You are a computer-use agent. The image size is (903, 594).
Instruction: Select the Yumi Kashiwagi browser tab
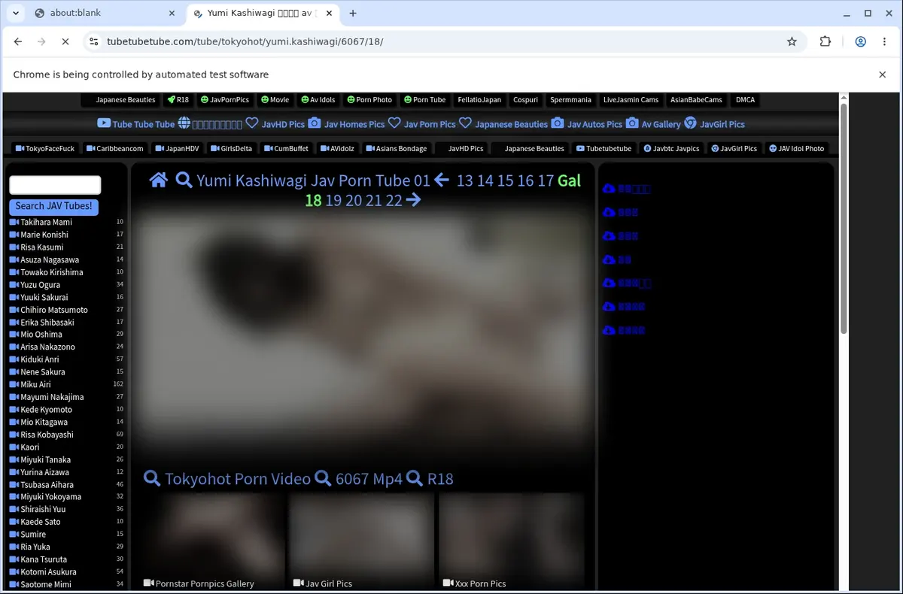pyautogui.click(x=263, y=13)
